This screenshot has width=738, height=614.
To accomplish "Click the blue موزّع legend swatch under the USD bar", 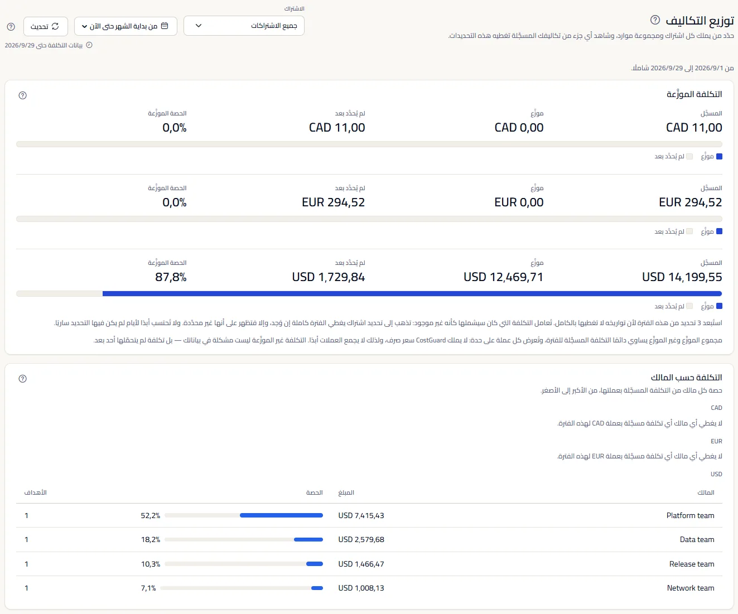I will point(719,306).
